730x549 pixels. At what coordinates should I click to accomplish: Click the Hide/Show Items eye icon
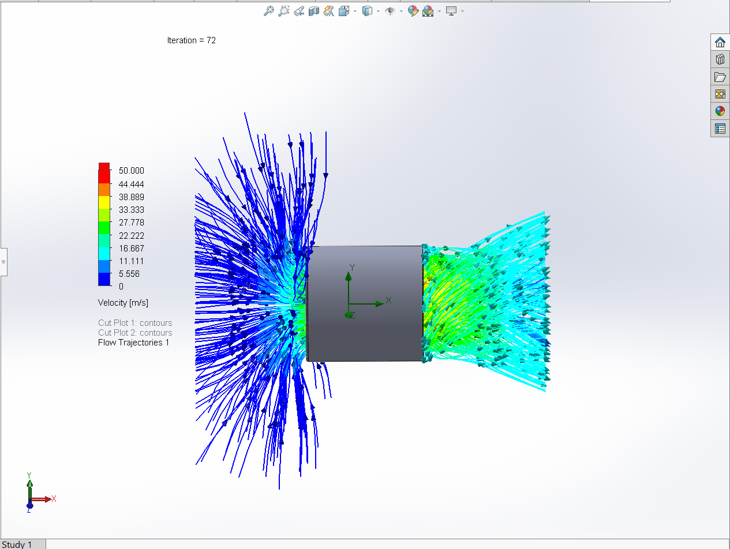click(x=390, y=10)
